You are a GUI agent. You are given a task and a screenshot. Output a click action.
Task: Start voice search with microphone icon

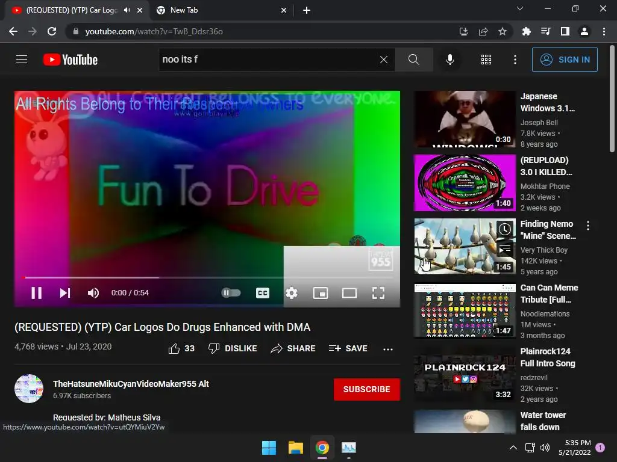click(x=449, y=60)
